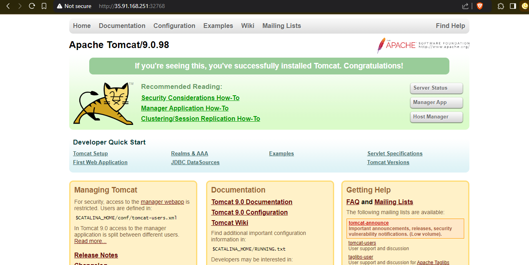
Task: Click the Tomcat cat logo image
Action: [103, 104]
